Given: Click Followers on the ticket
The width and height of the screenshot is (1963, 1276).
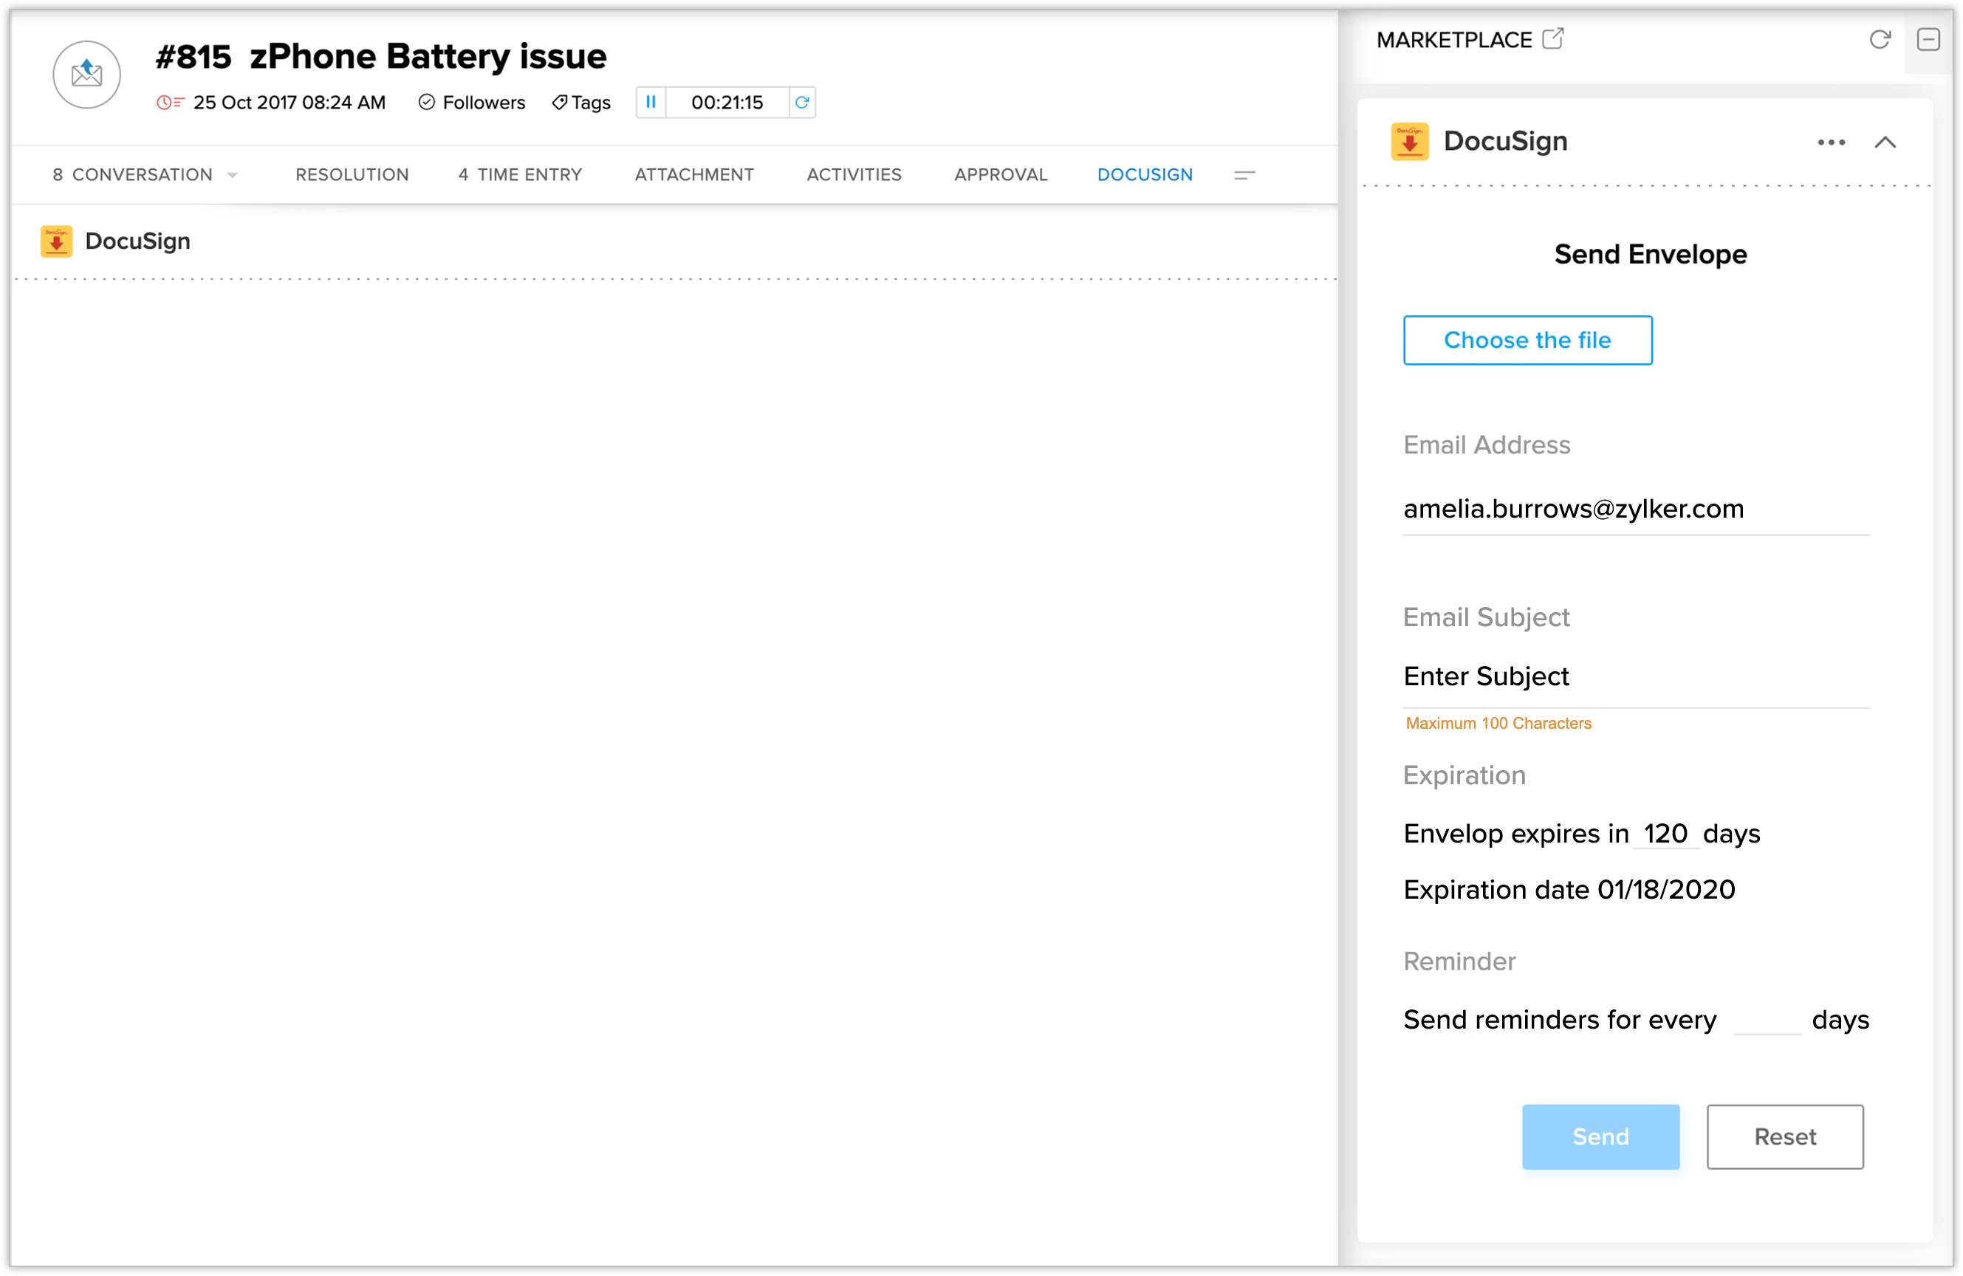Looking at the screenshot, I should point(472,103).
